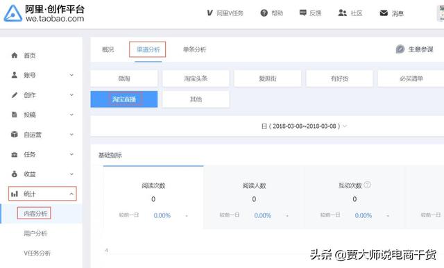Click the 投稿 document icon
Image resolution: width=444 pixels, height=268 pixels.
coord(14,115)
